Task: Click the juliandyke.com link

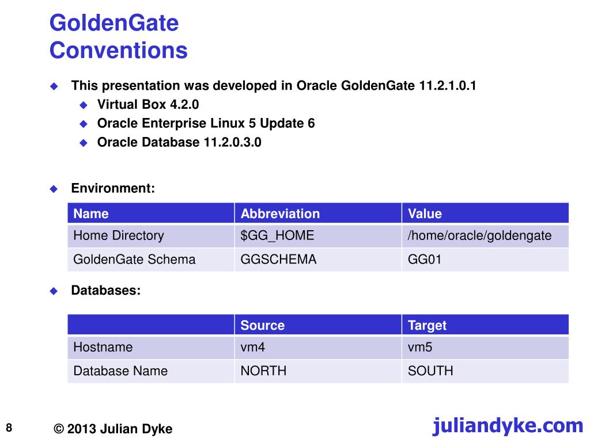Action: [508, 426]
